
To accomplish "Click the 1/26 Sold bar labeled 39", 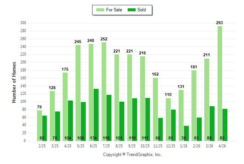I will (186, 133).
